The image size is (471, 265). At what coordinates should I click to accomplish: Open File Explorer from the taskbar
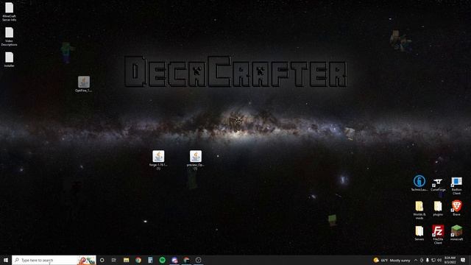126,260
